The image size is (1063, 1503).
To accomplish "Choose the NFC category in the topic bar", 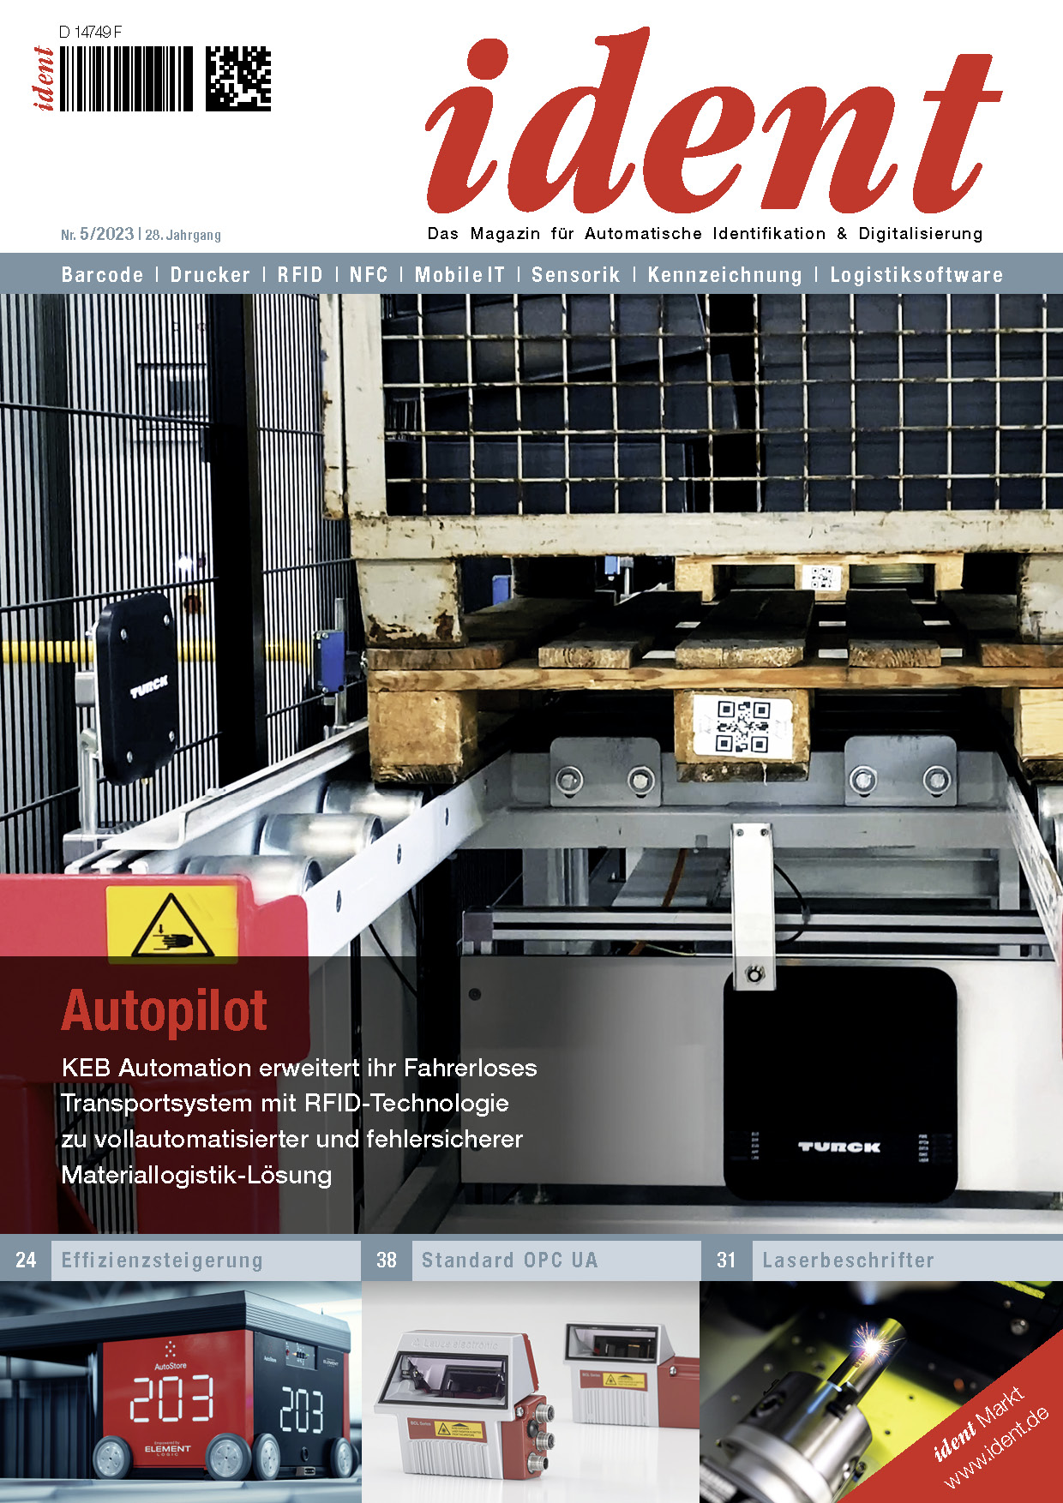I will [369, 275].
